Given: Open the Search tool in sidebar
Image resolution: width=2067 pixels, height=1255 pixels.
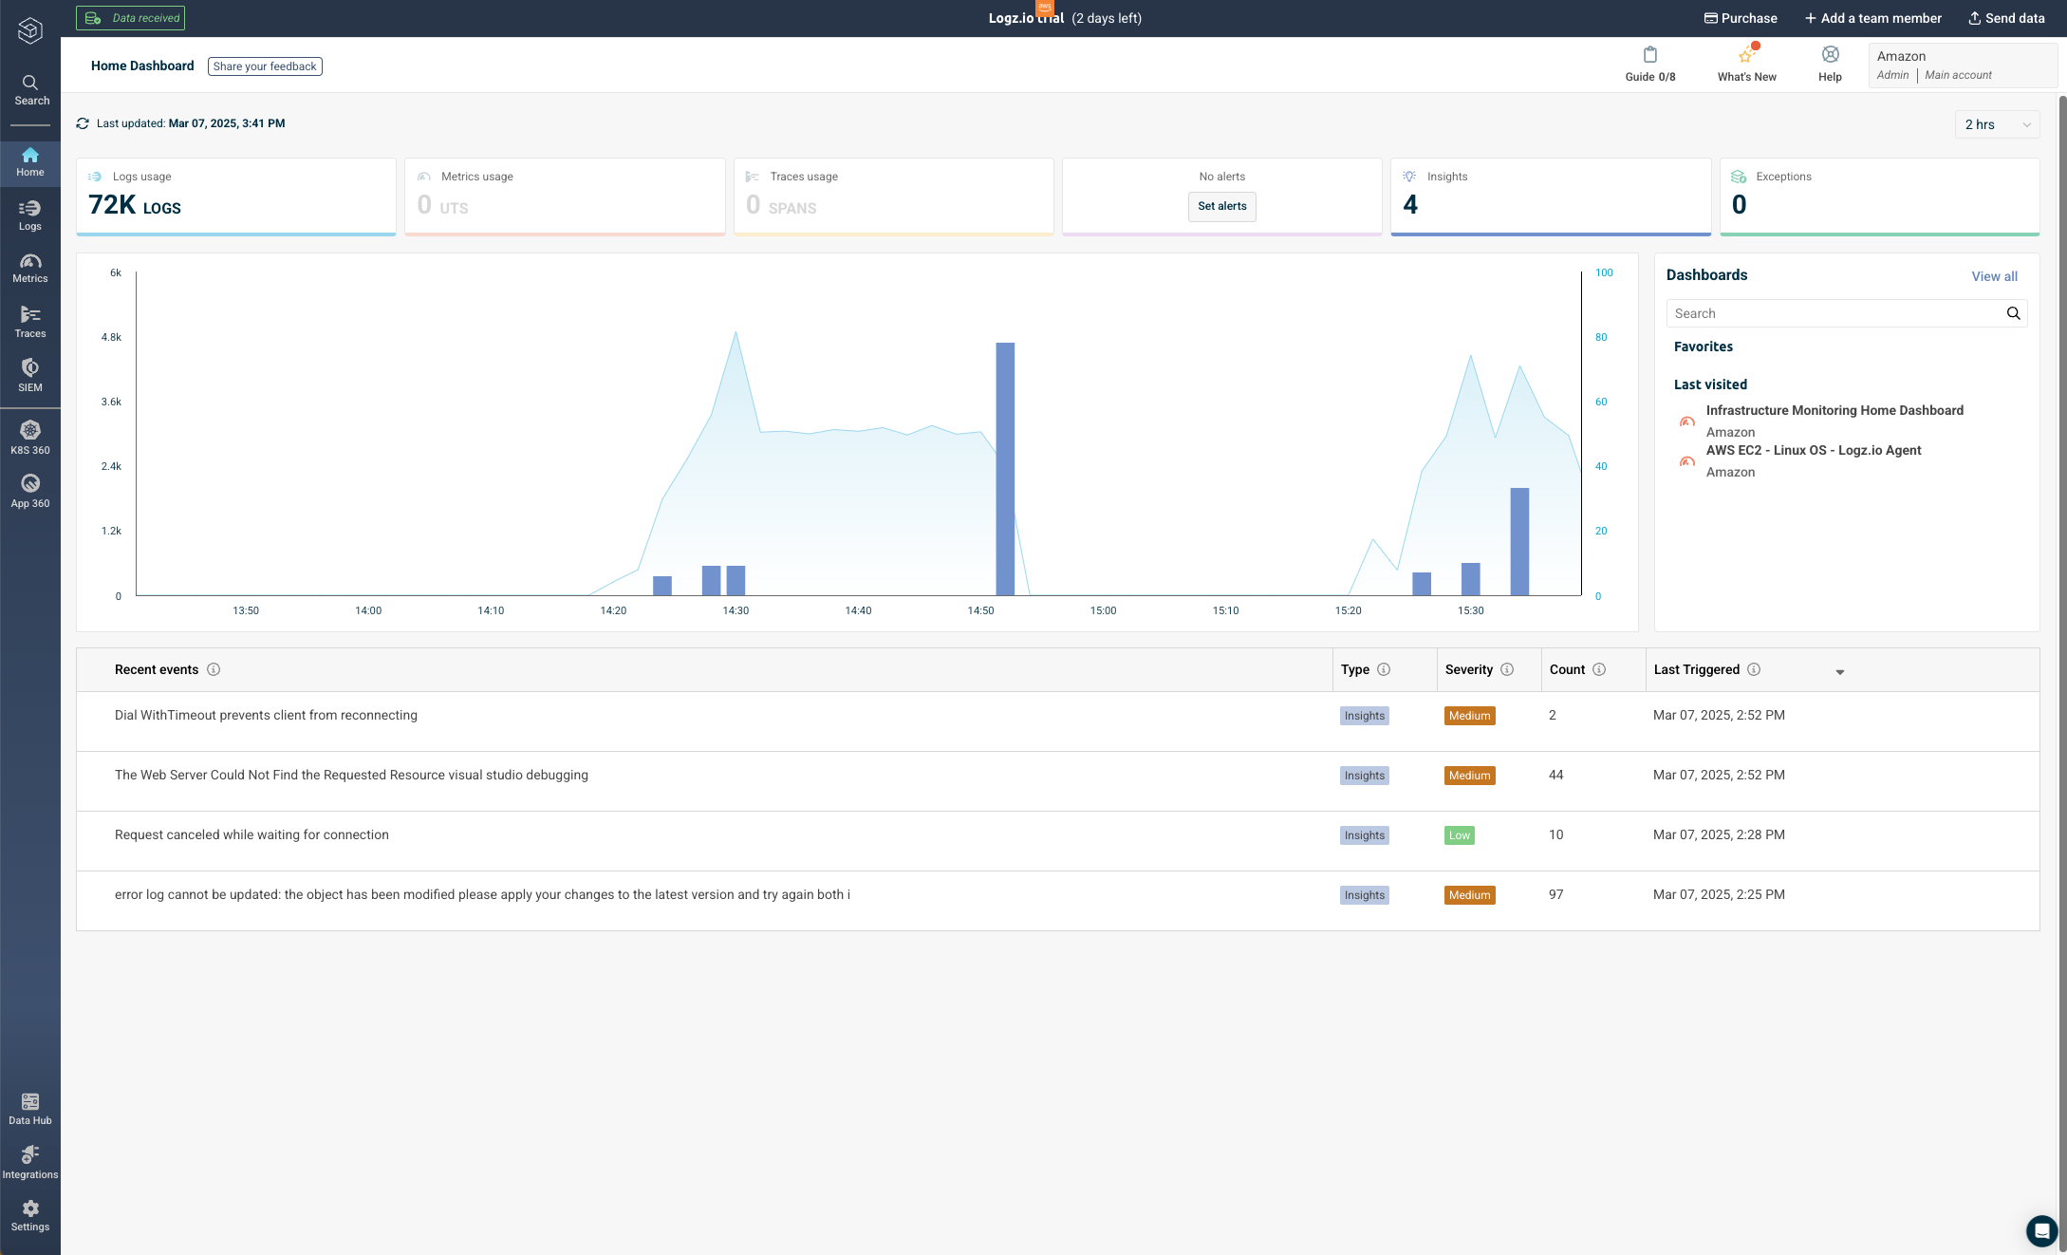Looking at the screenshot, I should 30,87.
